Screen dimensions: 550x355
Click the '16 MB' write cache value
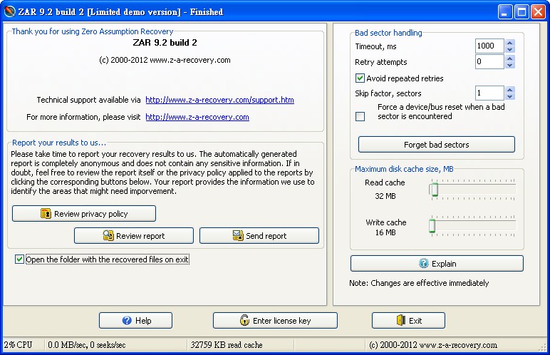click(385, 232)
